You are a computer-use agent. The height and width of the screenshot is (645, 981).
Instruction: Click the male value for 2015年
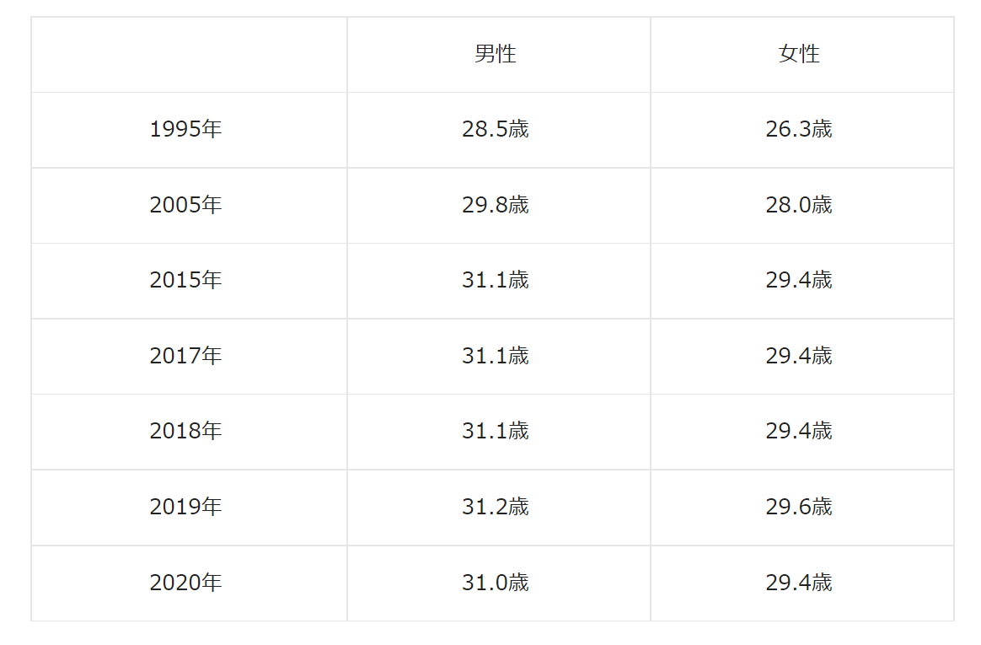[495, 280]
